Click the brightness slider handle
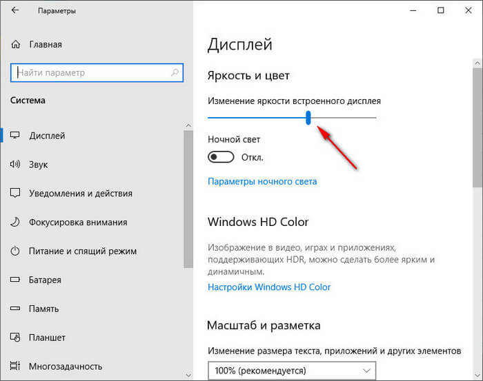Screen dimensions: 483x381 [308, 118]
